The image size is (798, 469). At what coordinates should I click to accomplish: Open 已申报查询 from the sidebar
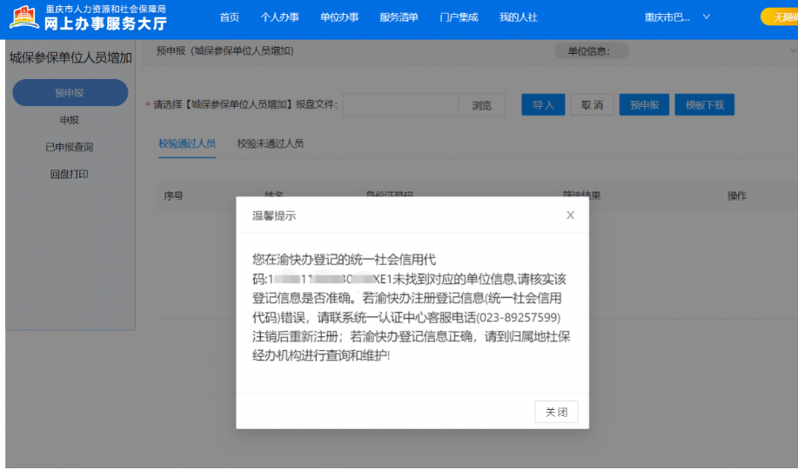click(69, 147)
